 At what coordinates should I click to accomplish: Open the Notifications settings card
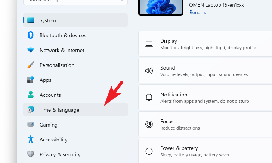click(x=205, y=98)
